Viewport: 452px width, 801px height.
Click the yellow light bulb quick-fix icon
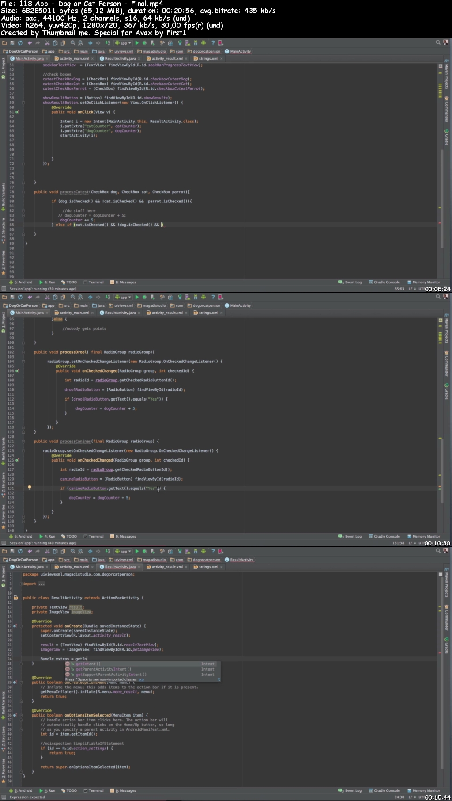click(x=30, y=488)
